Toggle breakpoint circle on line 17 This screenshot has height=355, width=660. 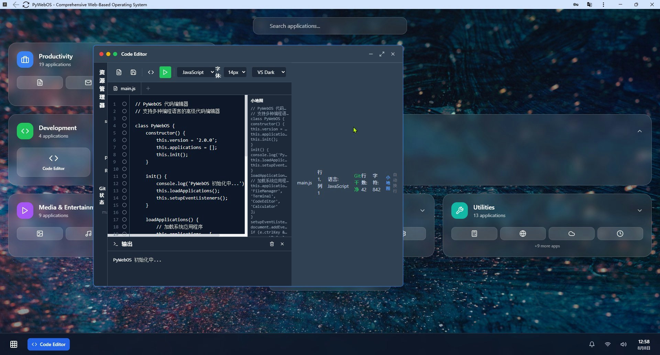tap(124, 219)
